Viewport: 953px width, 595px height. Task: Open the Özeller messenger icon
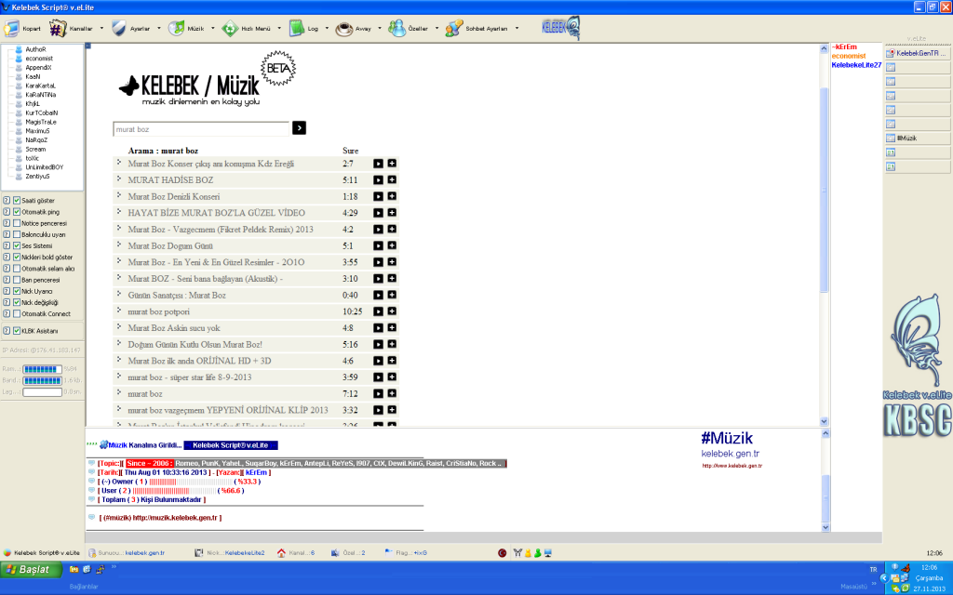(x=396, y=29)
